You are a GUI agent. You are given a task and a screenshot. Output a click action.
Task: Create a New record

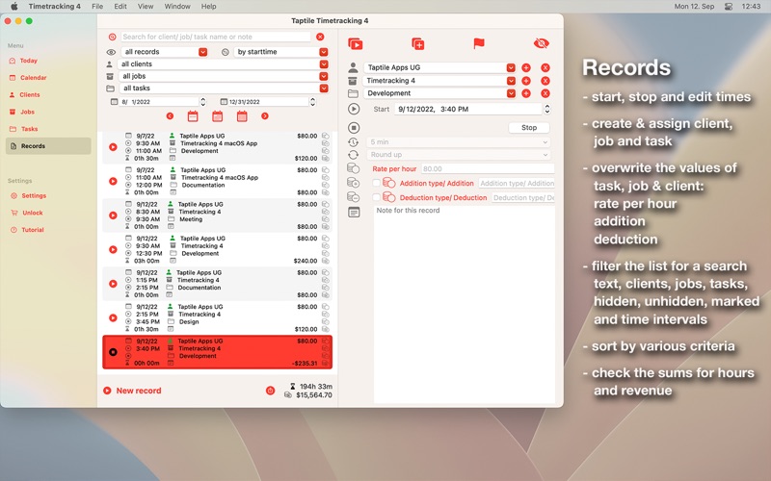click(138, 391)
